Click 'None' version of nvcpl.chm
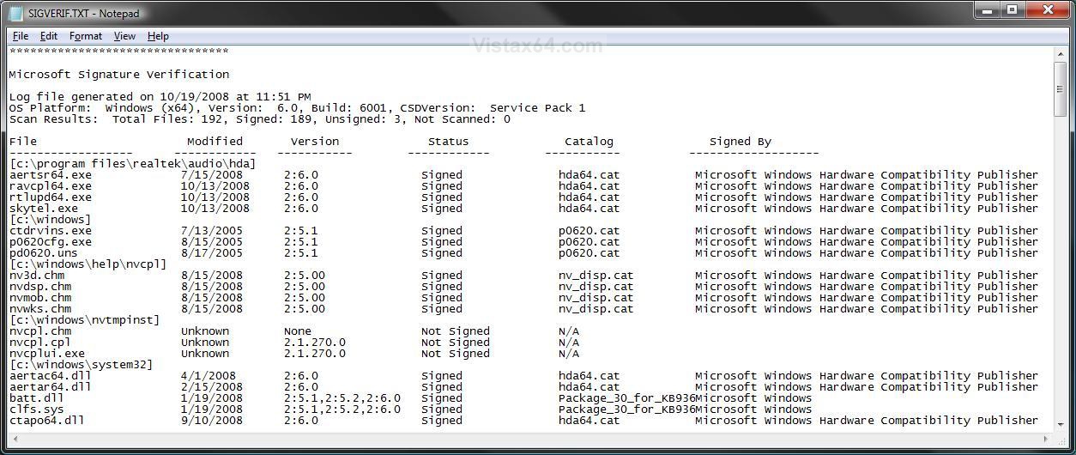Image resolution: width=1076 pixels, height=455 pixels. click(x=297, y=331)
